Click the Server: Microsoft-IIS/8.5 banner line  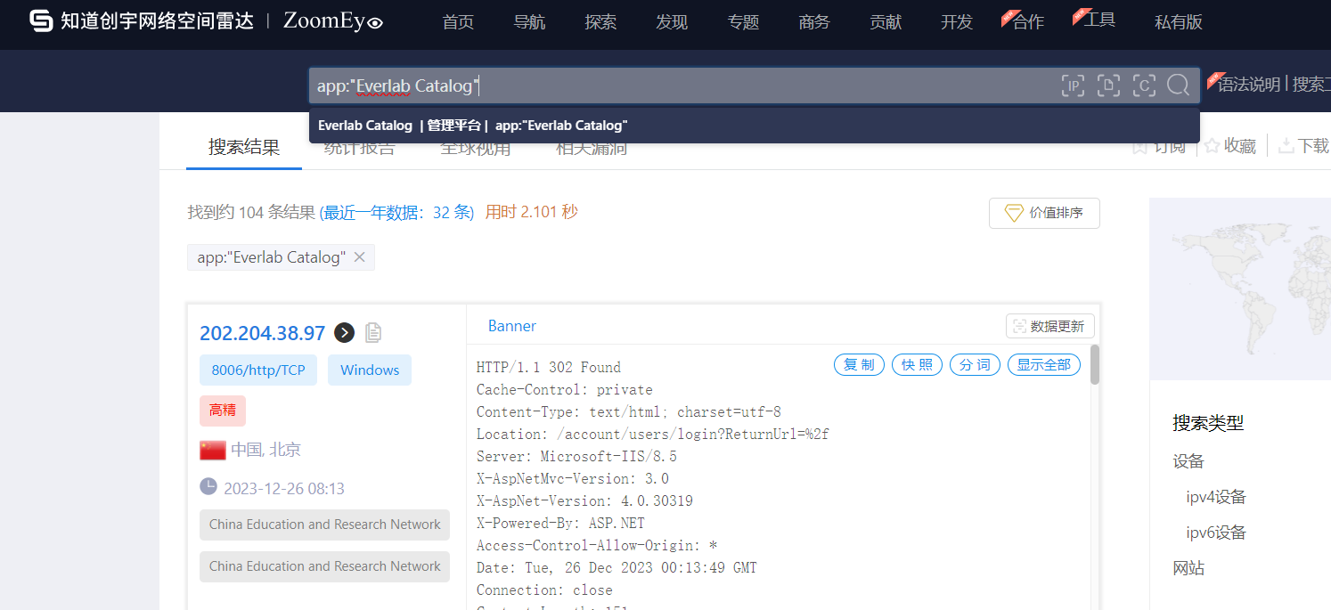pyautogui.click(x=576, y=457)
